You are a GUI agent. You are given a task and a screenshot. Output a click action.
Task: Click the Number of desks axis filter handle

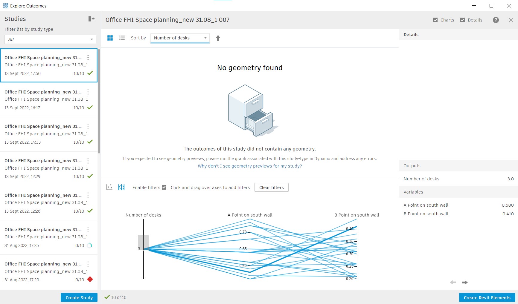point(143,242)
